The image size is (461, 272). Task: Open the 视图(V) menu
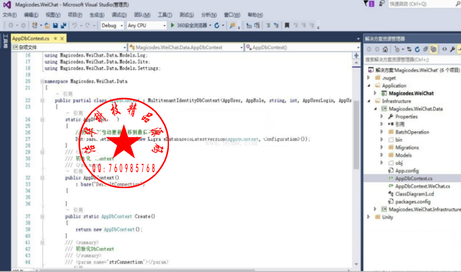coord(53,15)
